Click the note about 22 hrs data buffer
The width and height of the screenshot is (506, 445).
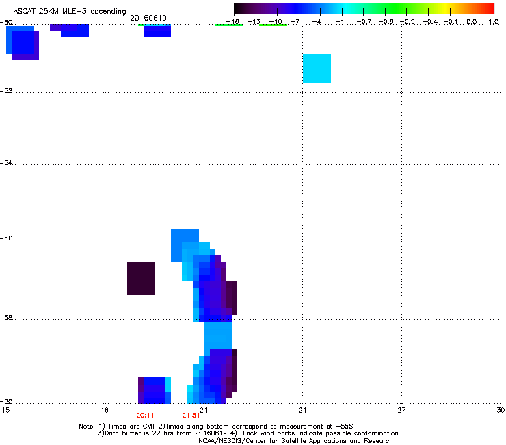(248, 433)
